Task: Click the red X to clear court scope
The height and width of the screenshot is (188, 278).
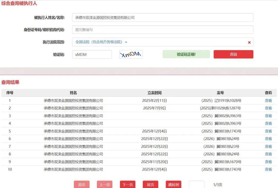Action: click(249, 42)
